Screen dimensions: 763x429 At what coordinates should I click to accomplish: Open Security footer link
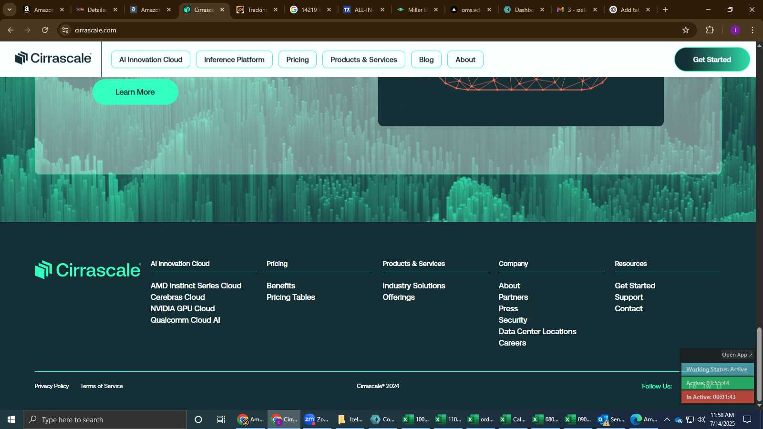[x=513, y=320]
